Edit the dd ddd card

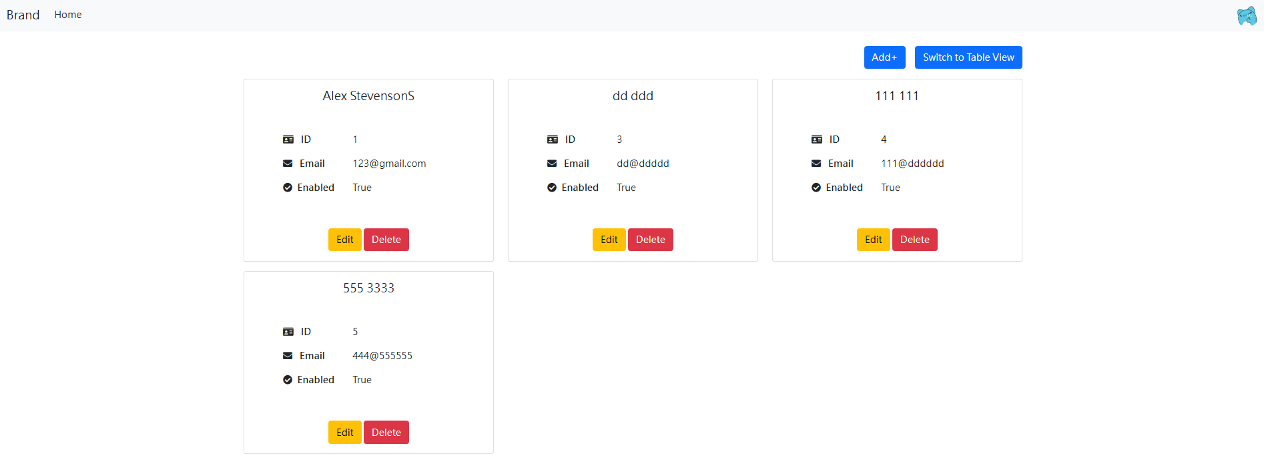pyautogui.click(x=609, y=240)
